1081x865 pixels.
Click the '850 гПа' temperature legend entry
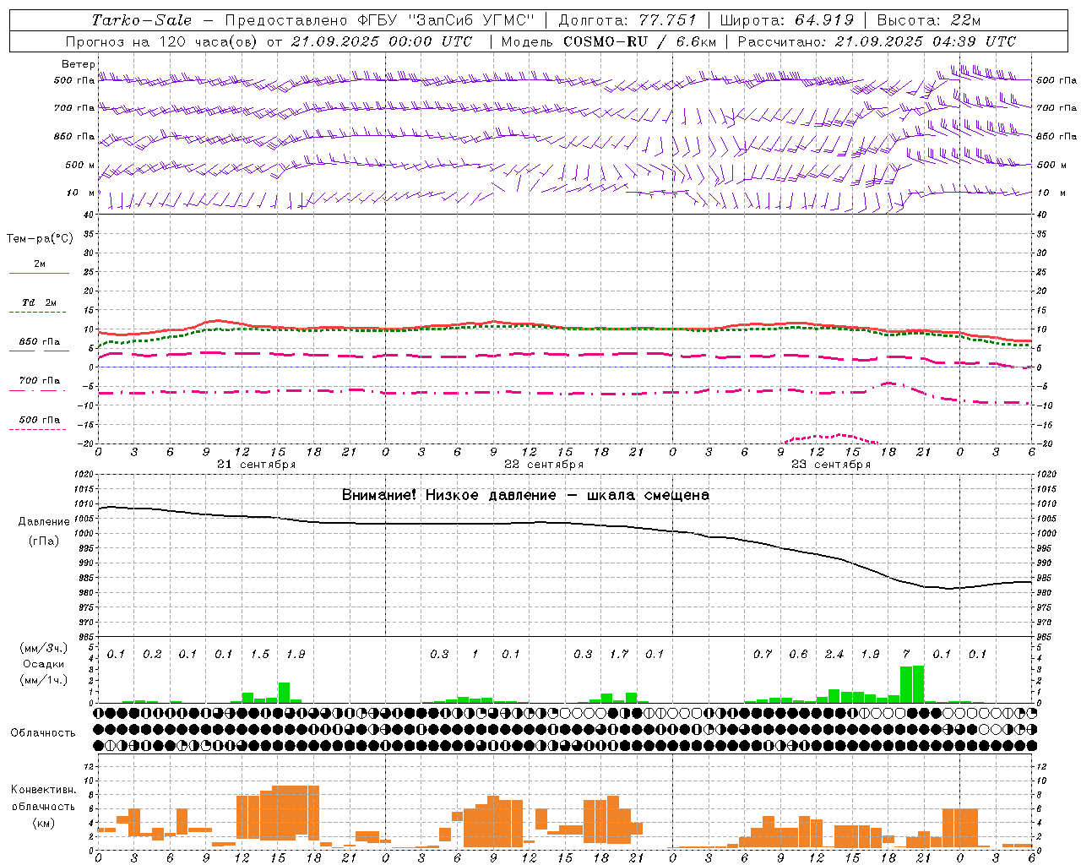click(39, 342)
